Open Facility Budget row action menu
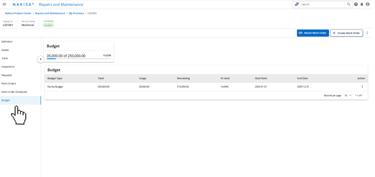Screen dimensions: 375x177 tap(362, 87)
